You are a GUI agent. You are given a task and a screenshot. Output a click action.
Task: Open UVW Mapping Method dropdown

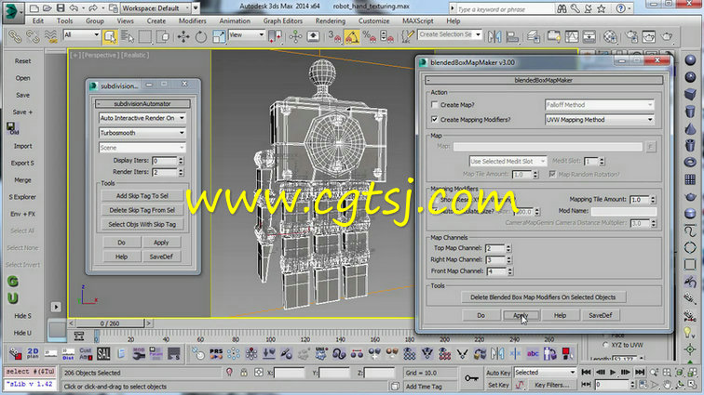(x=599, y=120)
